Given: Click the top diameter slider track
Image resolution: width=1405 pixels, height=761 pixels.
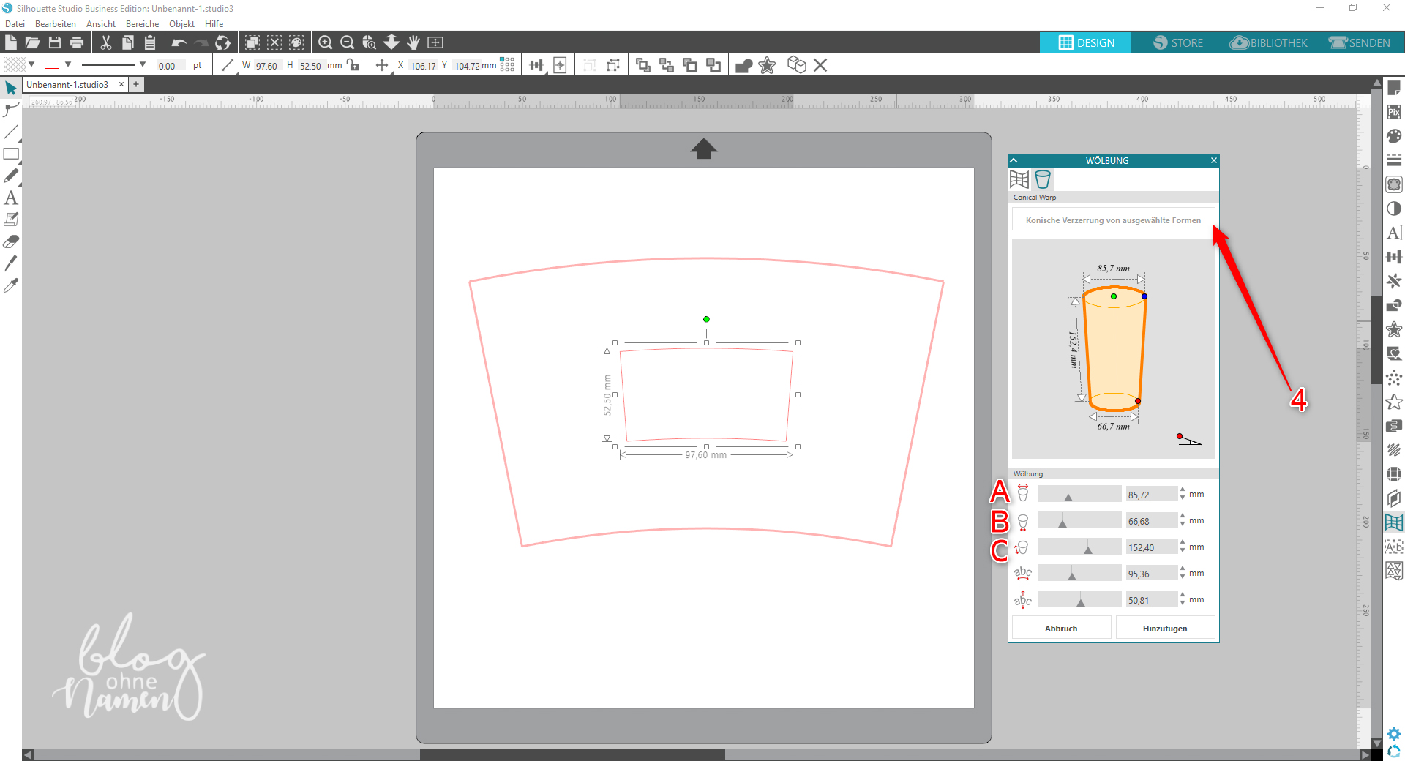Looking at the screenshot, I should (1079, 494).
